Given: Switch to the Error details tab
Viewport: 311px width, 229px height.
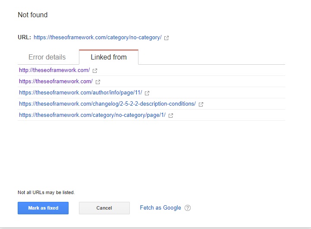Looking at the screenshot, I should click(47, 57).
